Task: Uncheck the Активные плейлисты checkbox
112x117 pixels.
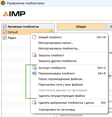Action: click(5, 27)
